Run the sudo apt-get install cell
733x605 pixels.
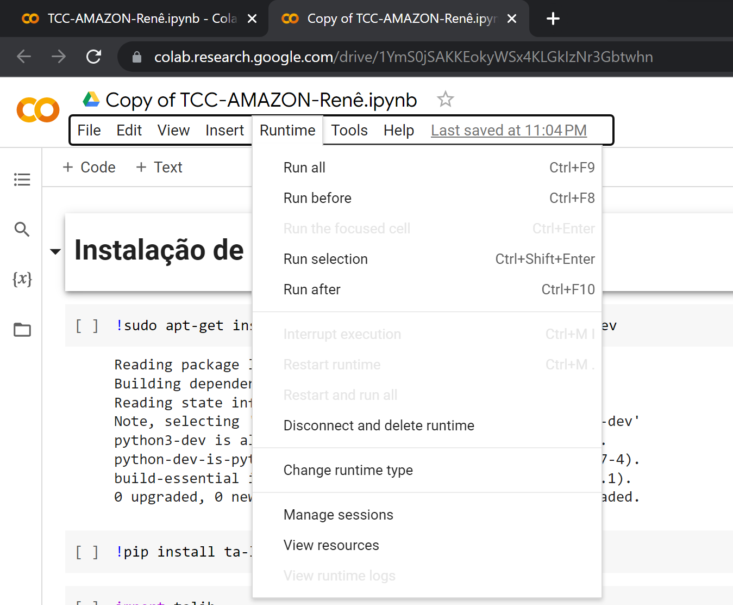click(87, 325)
